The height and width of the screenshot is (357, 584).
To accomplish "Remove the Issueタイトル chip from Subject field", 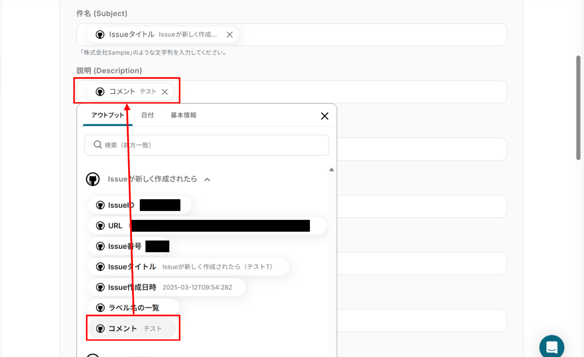I will pyautogui.click(x=230, y=35).
